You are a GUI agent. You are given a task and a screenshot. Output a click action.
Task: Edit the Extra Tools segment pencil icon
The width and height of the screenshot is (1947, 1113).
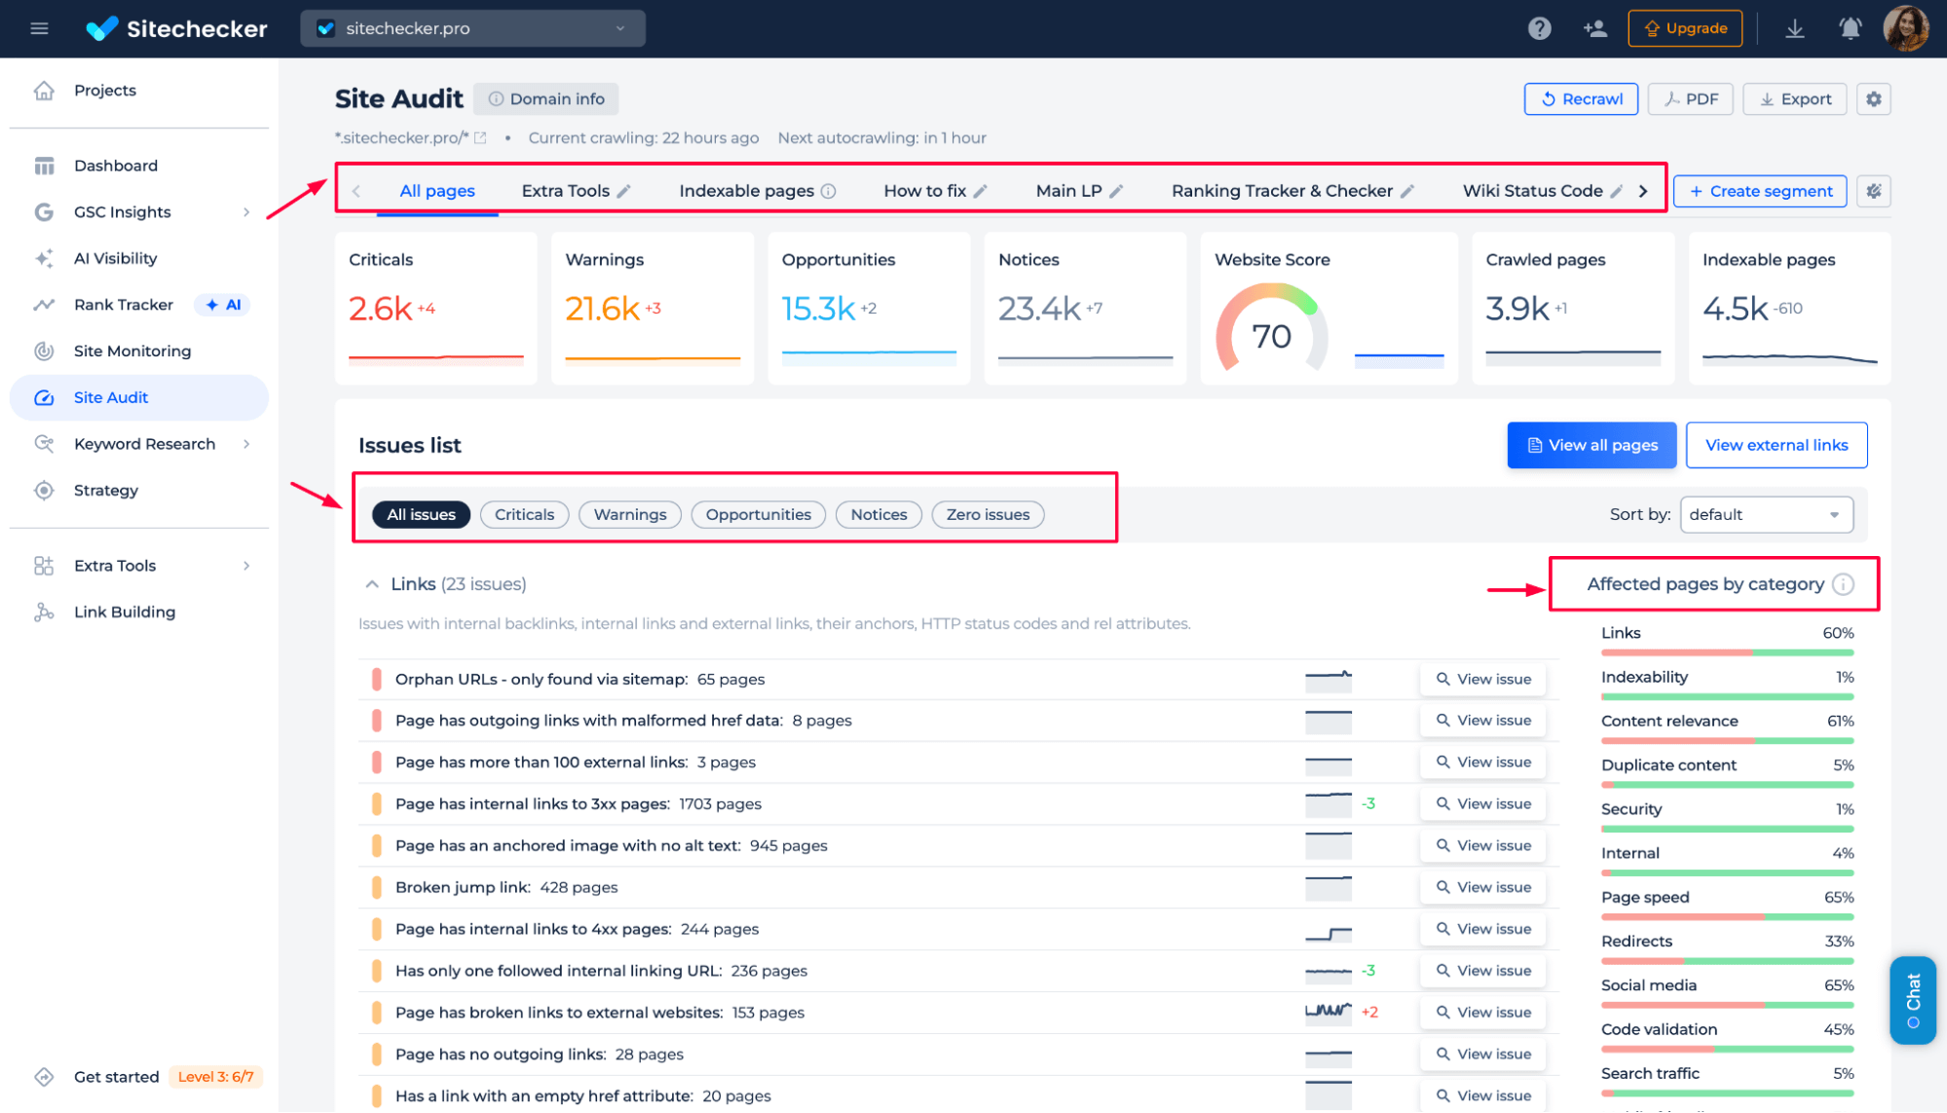623,191
